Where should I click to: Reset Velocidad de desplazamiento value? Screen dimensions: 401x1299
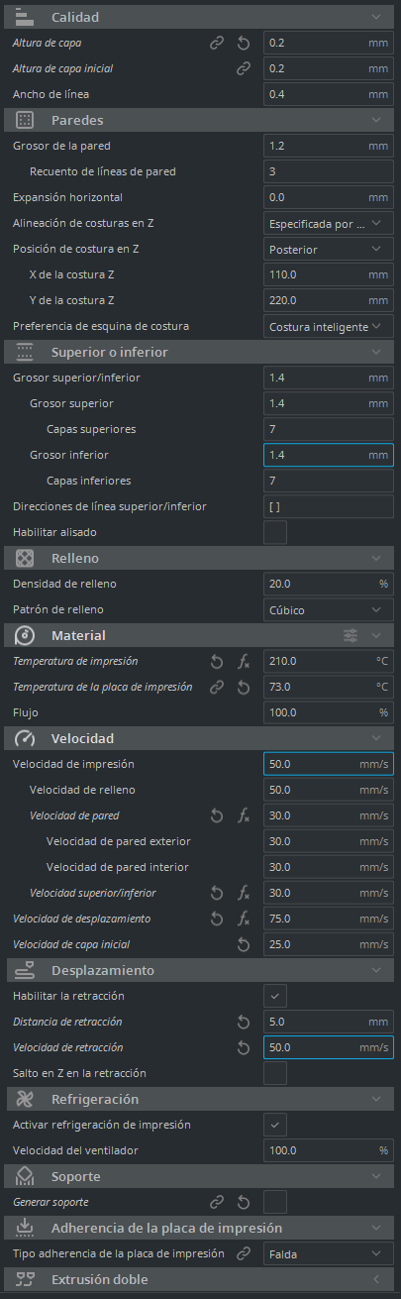click(217, 919)
